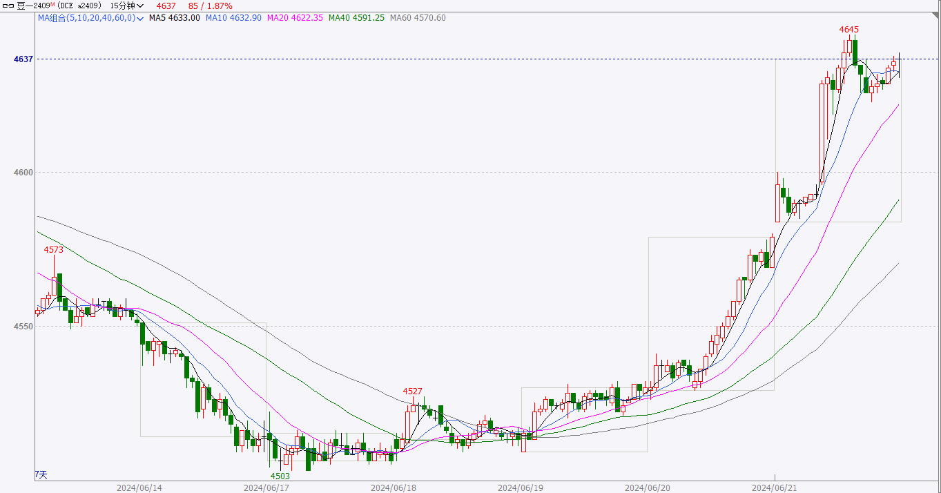Click the change value 85 / 1.87%
The width and height of the screenshot is (941, 493).
(x=209, y=6)
